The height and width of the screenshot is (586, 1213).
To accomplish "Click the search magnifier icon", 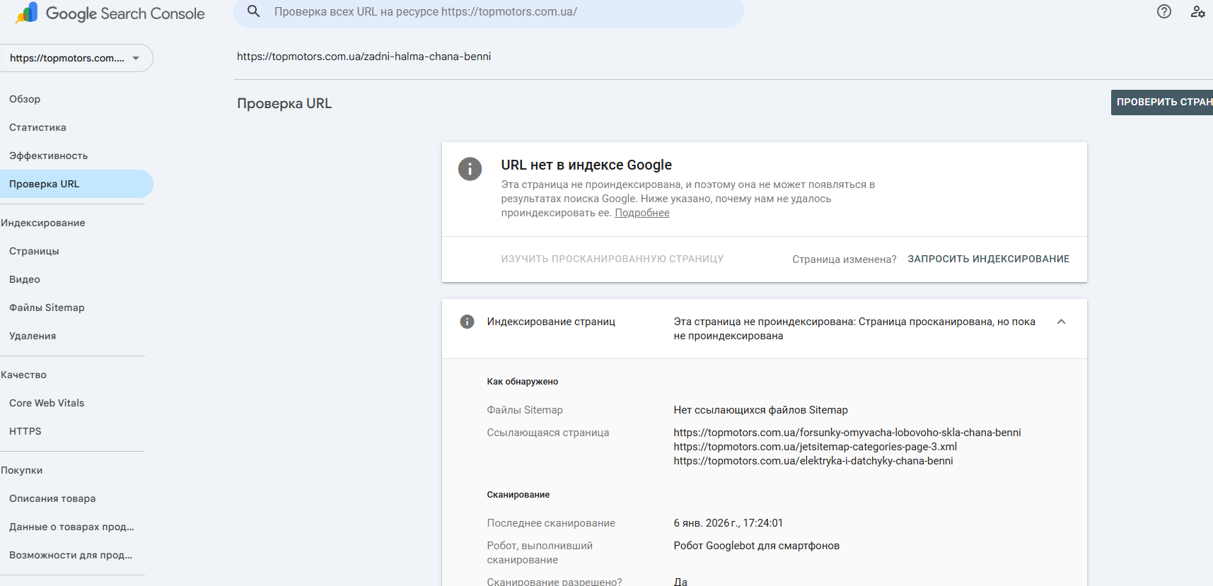I will [253, 11].
